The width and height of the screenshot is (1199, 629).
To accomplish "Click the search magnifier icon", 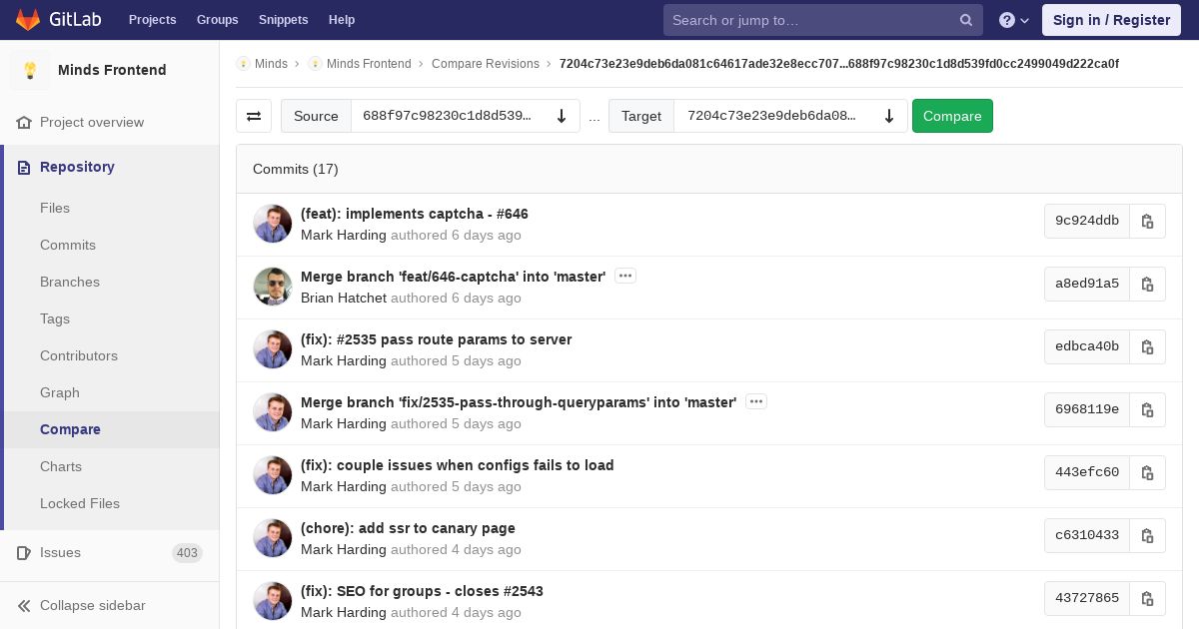I will click(966, 20).
